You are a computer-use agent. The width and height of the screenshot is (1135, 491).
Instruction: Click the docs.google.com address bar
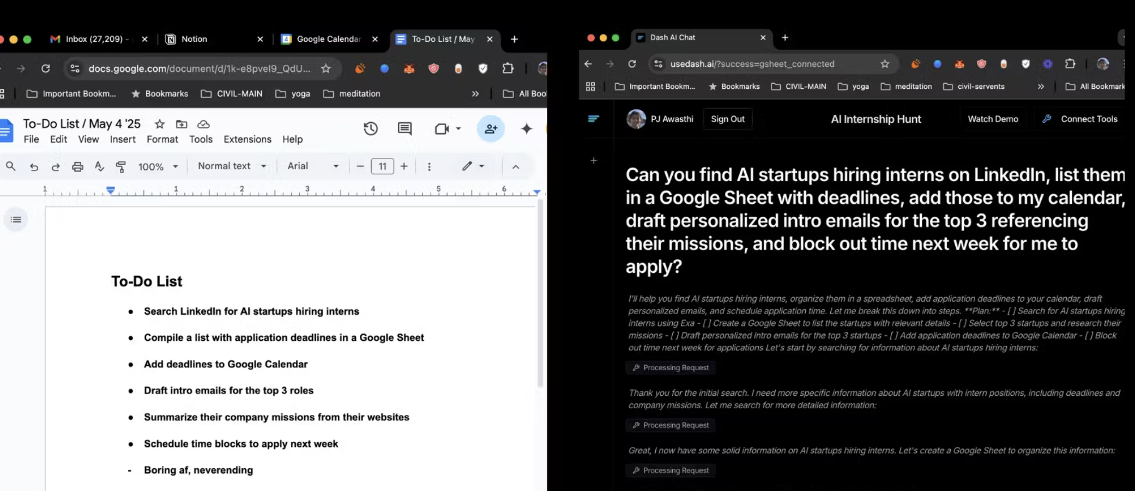coord(199,69)
